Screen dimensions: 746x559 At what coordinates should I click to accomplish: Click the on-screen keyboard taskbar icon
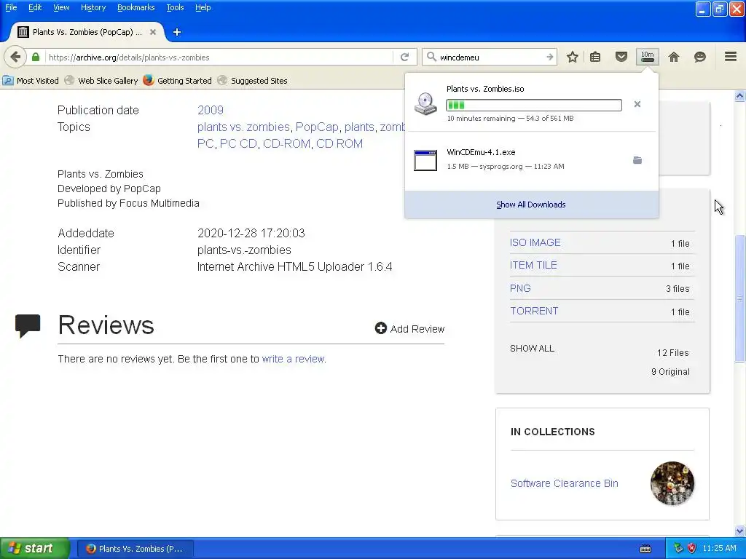(x=645, y=549)
